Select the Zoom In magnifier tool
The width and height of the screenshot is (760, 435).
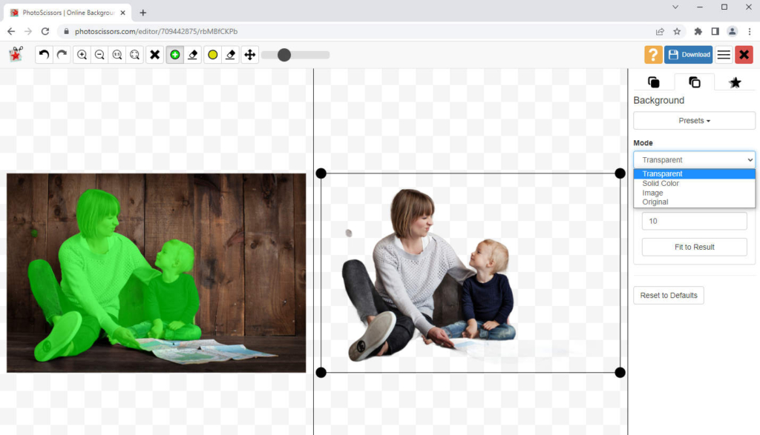pyautogui.click(x=82, y=54)
